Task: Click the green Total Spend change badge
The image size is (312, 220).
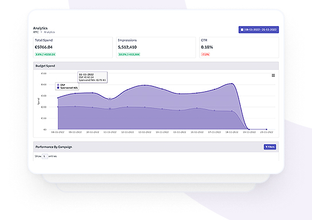Action: point(45,54)
